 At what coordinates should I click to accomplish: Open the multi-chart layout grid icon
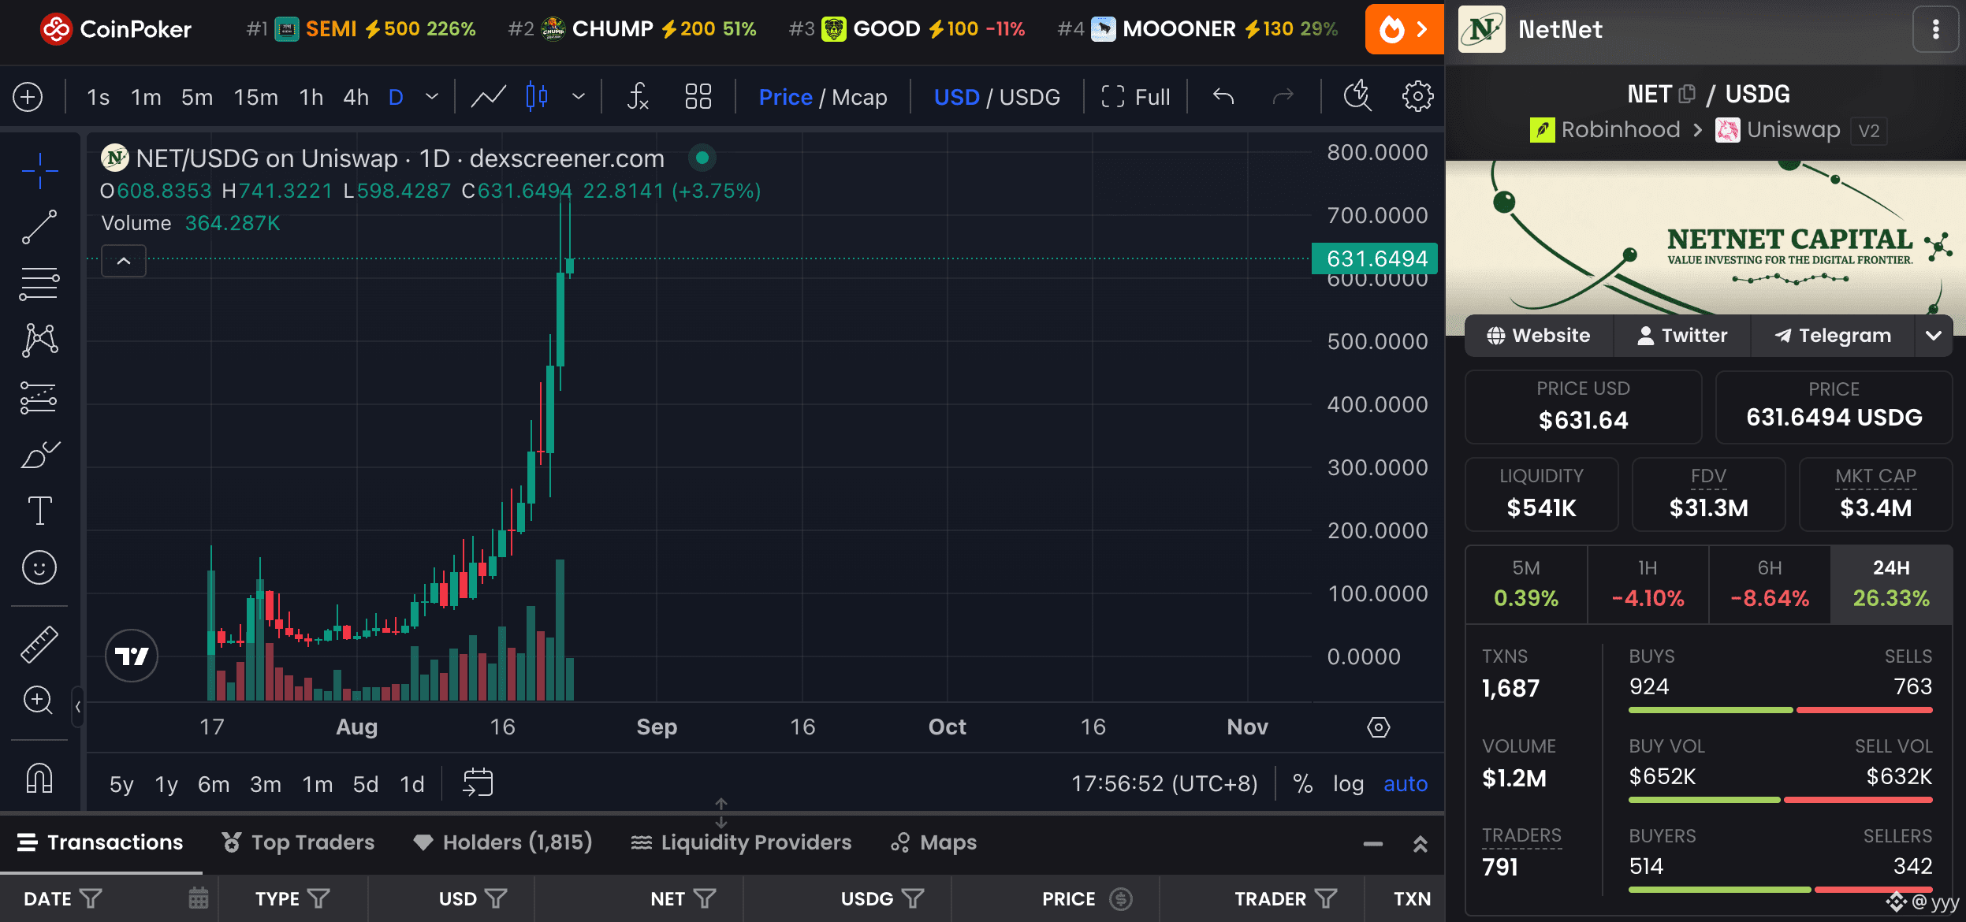tap(698, 97)
